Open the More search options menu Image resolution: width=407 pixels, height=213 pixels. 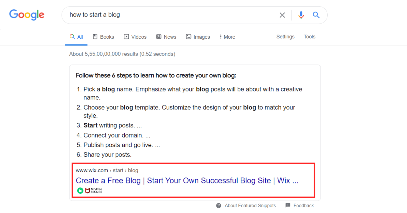227,37
